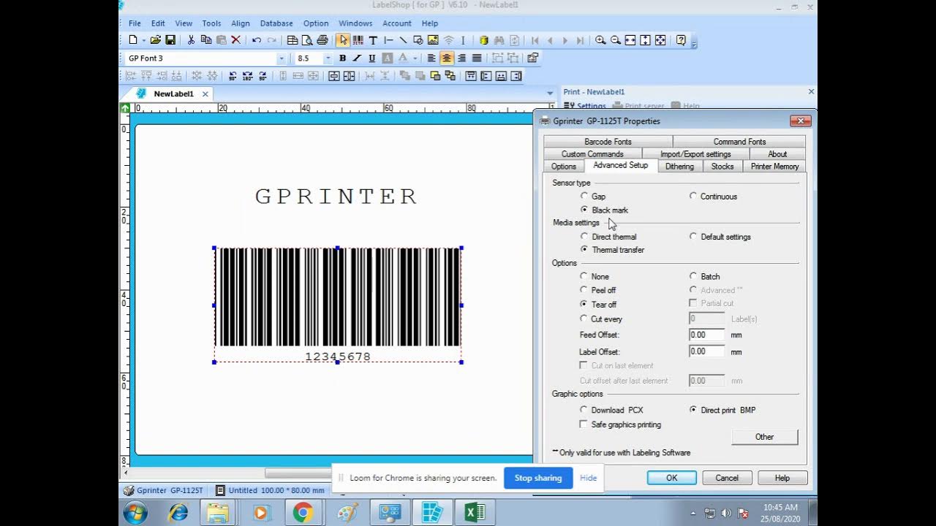This screenshot has width=936, height=526.
Task: Select the GPRINTER text object
Action: tap(336, 197)
